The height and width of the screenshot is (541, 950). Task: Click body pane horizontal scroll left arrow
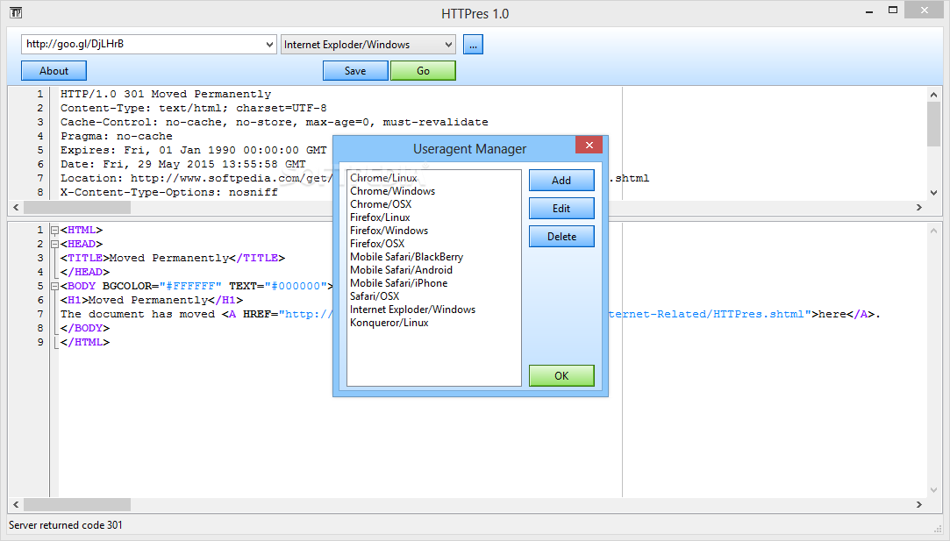(16, 504)
